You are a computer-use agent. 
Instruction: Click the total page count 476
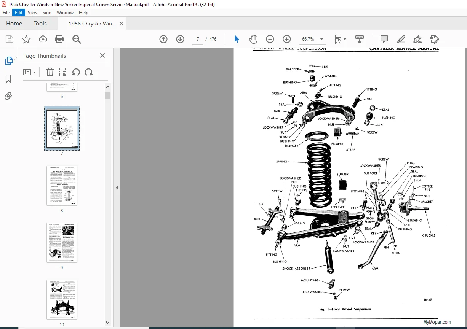213,39
